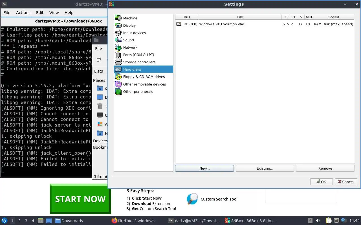
Task: Open the Edit menu in the terminal
Action: [40, 12]
